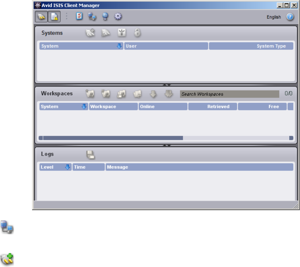Viewport: 300px width, 267px height.
Task: Open Advanced settings gear icon
Action: pos(118,17)
